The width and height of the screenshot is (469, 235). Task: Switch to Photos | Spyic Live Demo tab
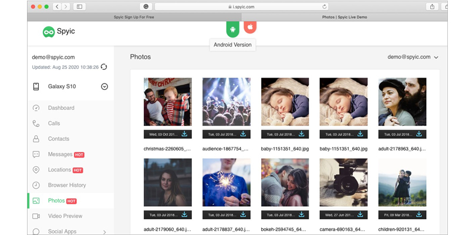coord(345,17)
